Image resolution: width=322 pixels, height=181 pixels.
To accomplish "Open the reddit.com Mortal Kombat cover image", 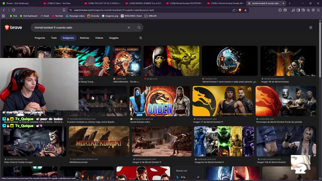I will click(127, 61).
